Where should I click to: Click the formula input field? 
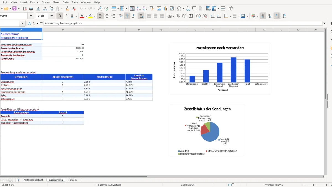click(x=183, y=23)
